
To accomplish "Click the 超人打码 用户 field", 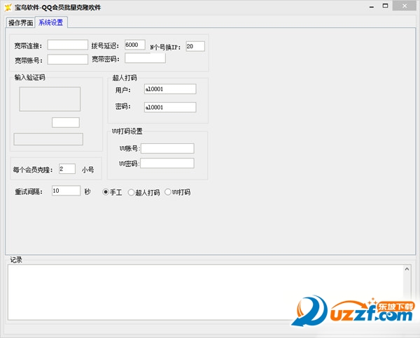I will 170,89.
